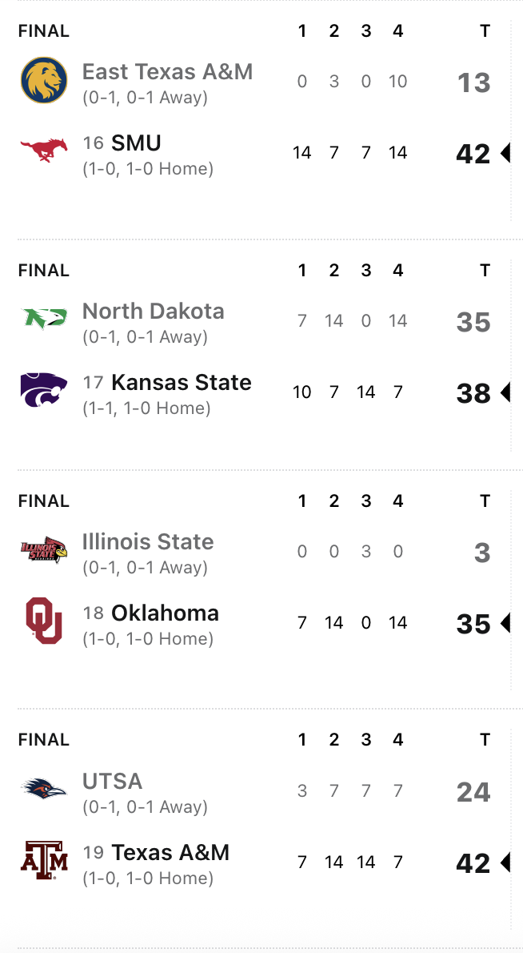Click the Texas A&M ATM logo
Image resolution: width=523 pixels, height=953 pixels.
(x=44, y=861)
